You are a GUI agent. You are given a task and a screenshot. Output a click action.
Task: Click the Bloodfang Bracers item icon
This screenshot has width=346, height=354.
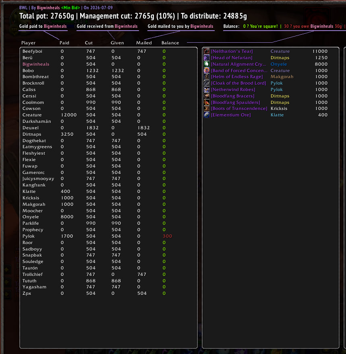(x=206, y=96)
